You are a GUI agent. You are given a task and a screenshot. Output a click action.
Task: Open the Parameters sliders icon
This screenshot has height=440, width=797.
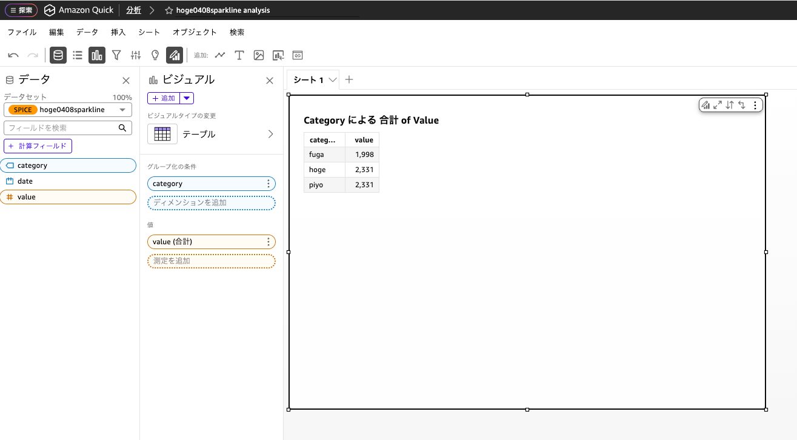tap(136, 55)
